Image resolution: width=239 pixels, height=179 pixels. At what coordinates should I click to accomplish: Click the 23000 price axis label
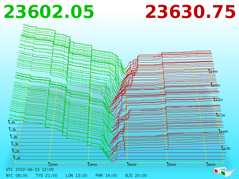[x=93, y=165]
